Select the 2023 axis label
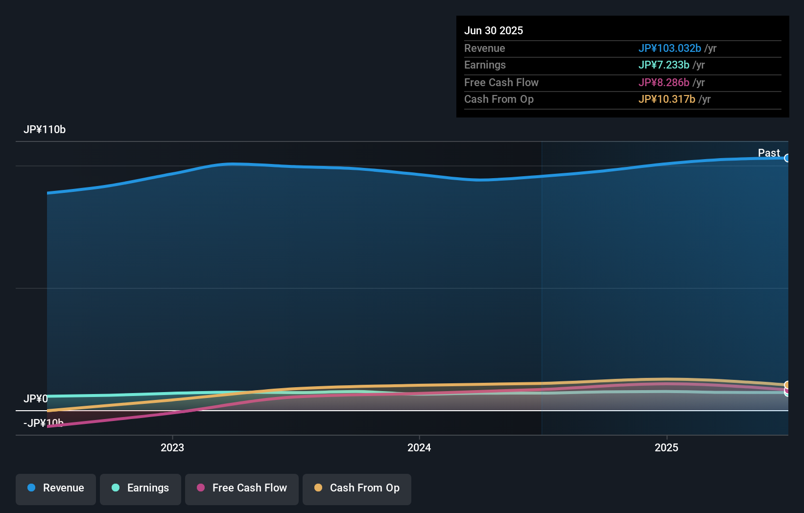Viewport: 804px width, 513px height. (172, 447)
